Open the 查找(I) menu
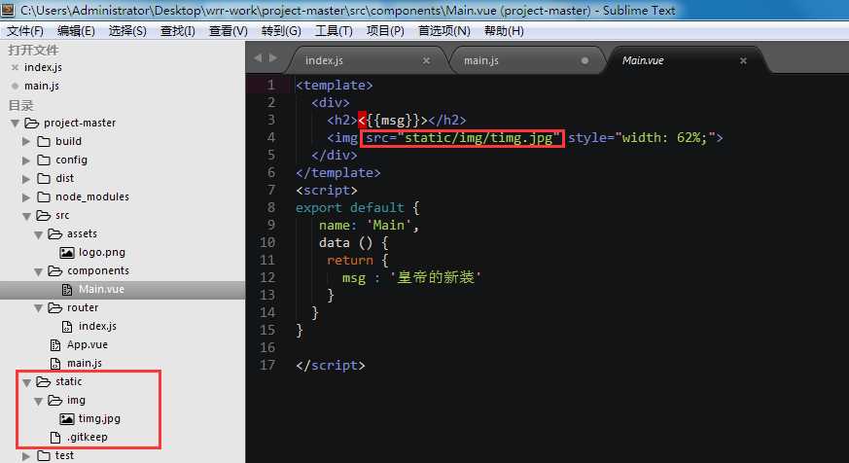Screen dimensions: 849x463 point(178,31)
